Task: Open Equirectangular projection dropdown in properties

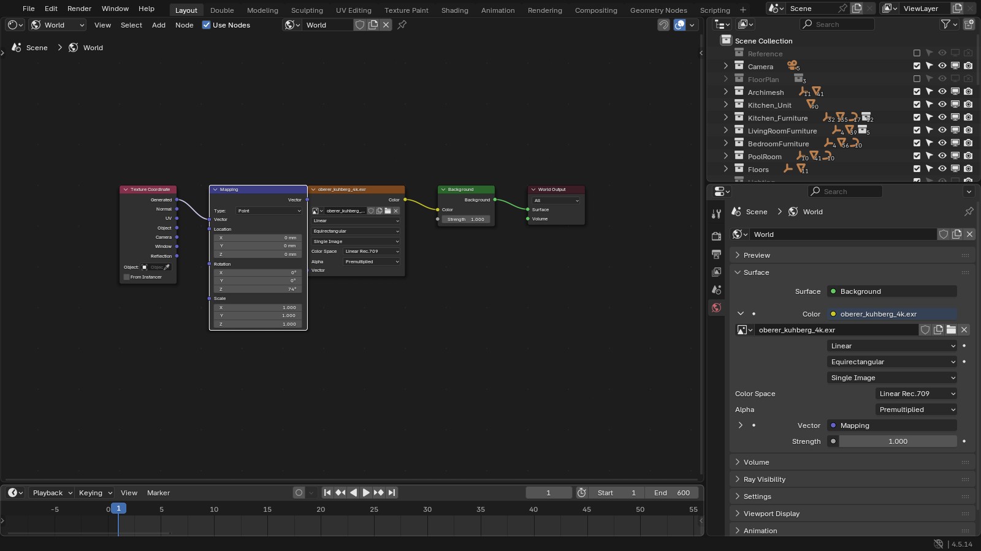Action: (892, 362)
